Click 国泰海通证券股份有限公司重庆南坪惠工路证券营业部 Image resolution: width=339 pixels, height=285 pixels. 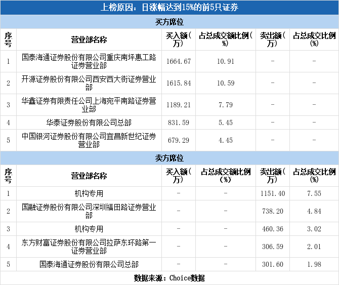click(x=89, y=61)
